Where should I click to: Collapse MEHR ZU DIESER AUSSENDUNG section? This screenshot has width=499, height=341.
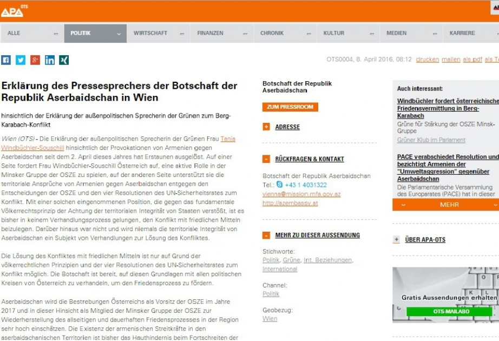click(x=266, y=235)
